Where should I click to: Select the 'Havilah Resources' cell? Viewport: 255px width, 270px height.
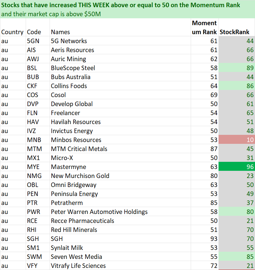[x=120, y=122]
